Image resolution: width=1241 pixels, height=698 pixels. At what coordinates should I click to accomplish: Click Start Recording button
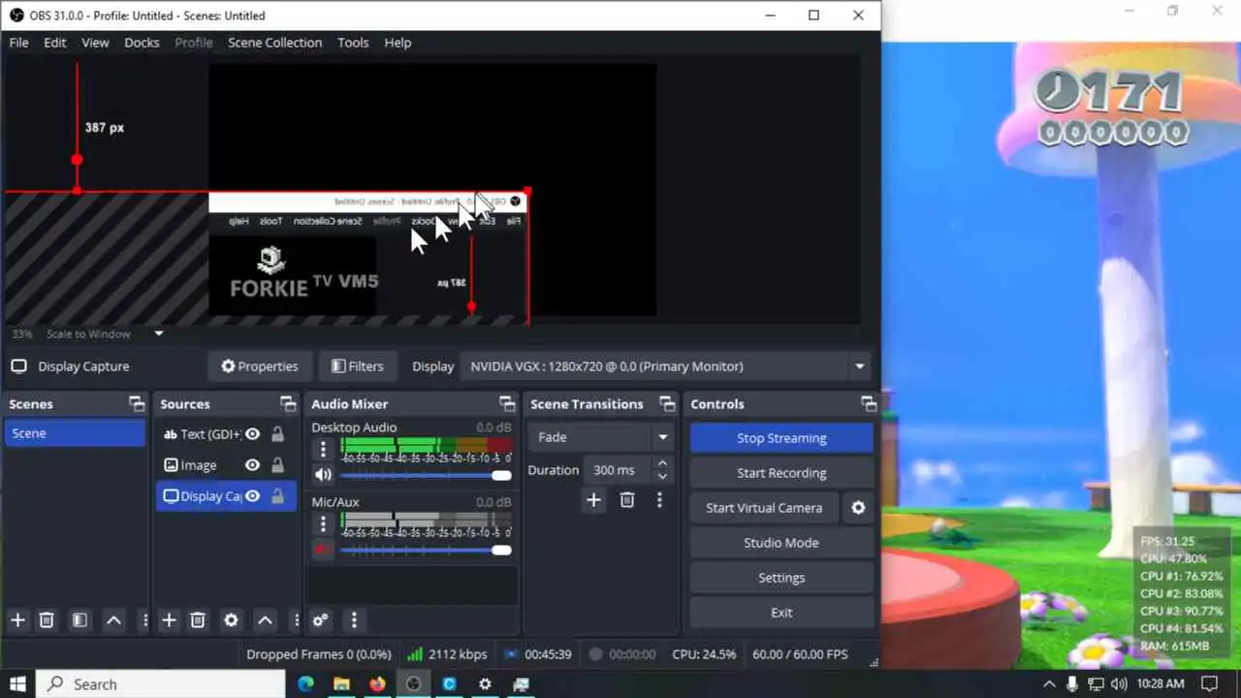click(x=781, y=473)
